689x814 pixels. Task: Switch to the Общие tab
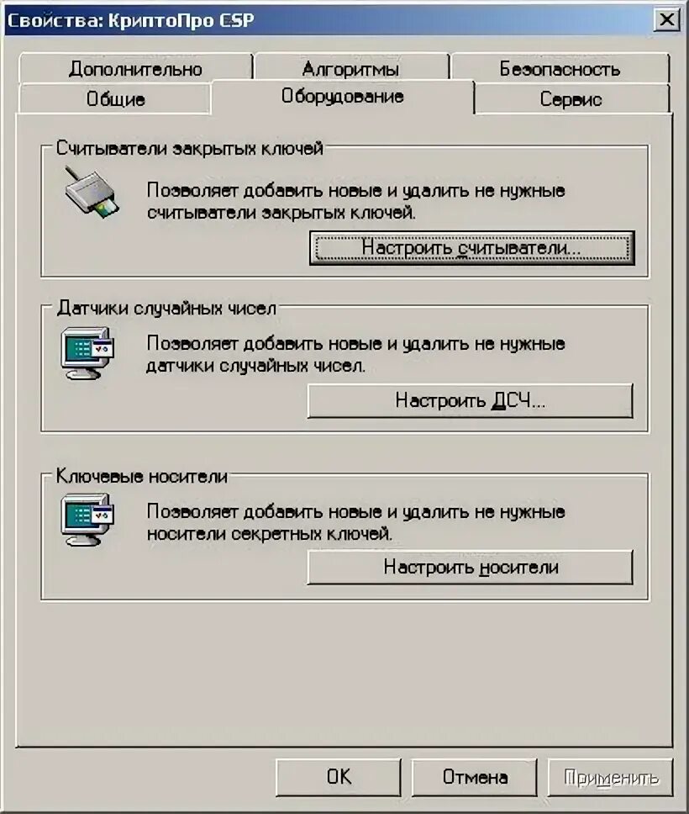pyautogui.click(x=115, y=98)
